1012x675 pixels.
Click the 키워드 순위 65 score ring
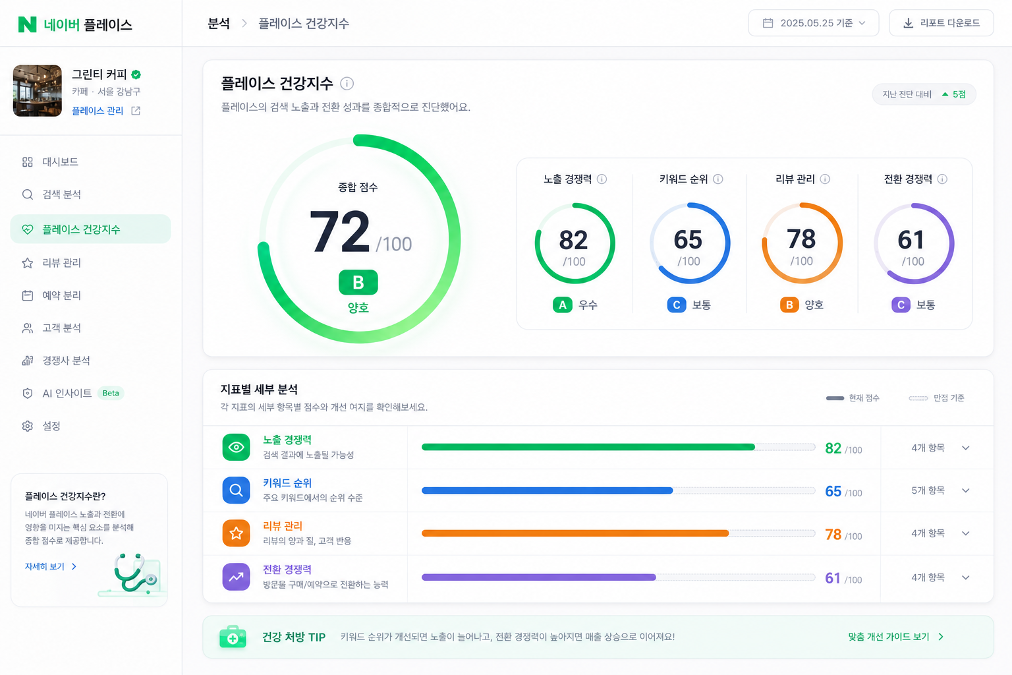tap(690, 243)
